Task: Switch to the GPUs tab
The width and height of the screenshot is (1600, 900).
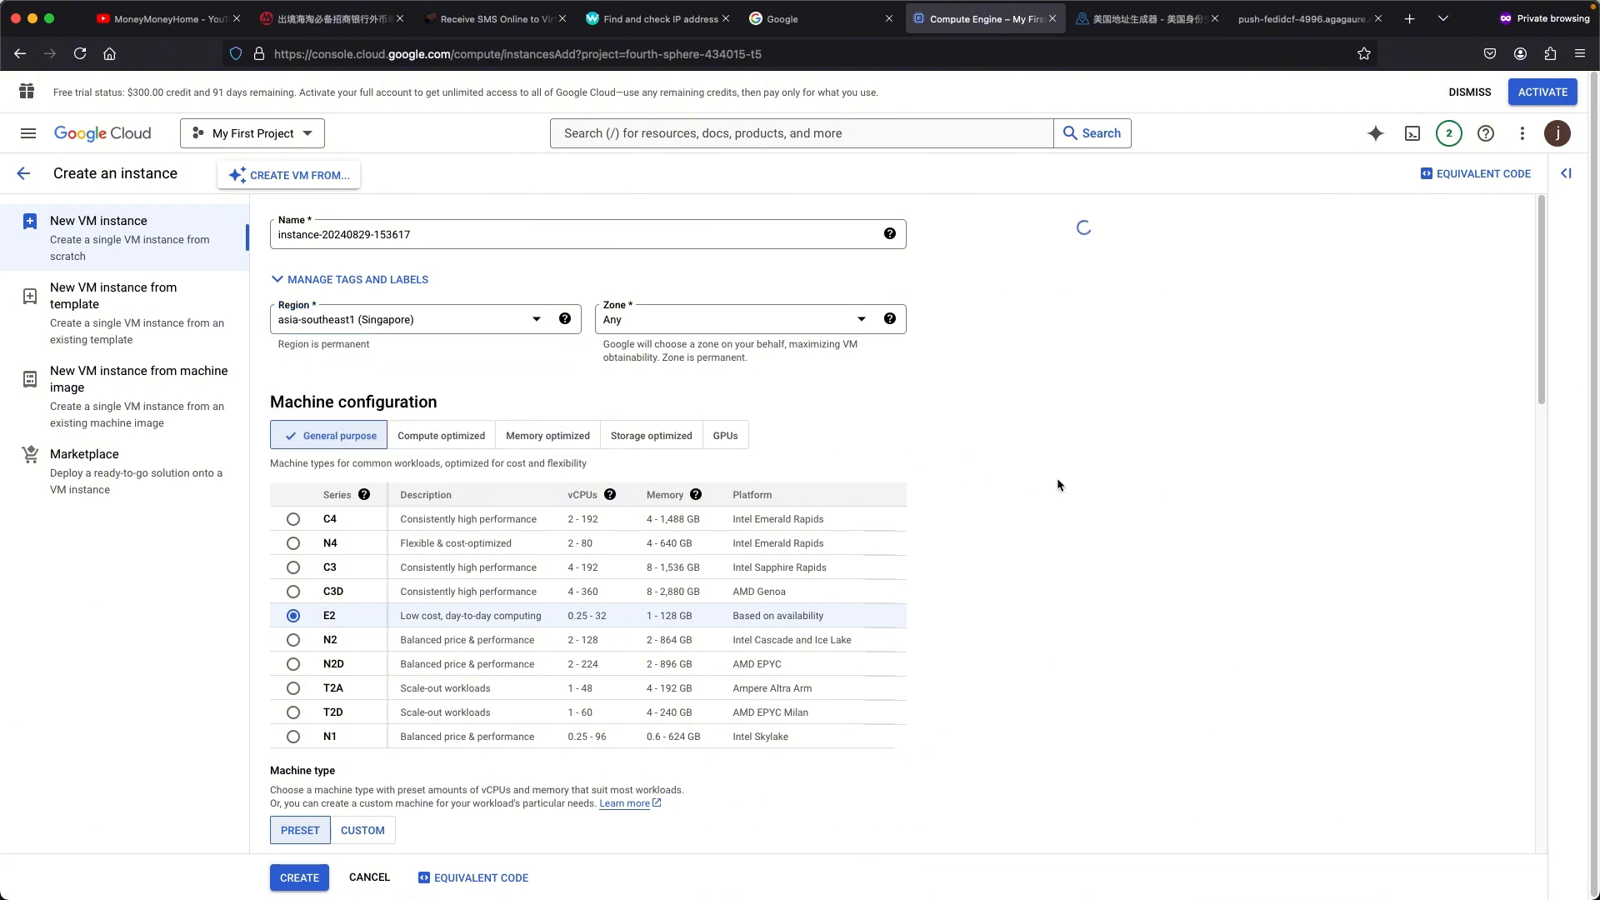Action: pyautogui.click(x=725, y=436)
